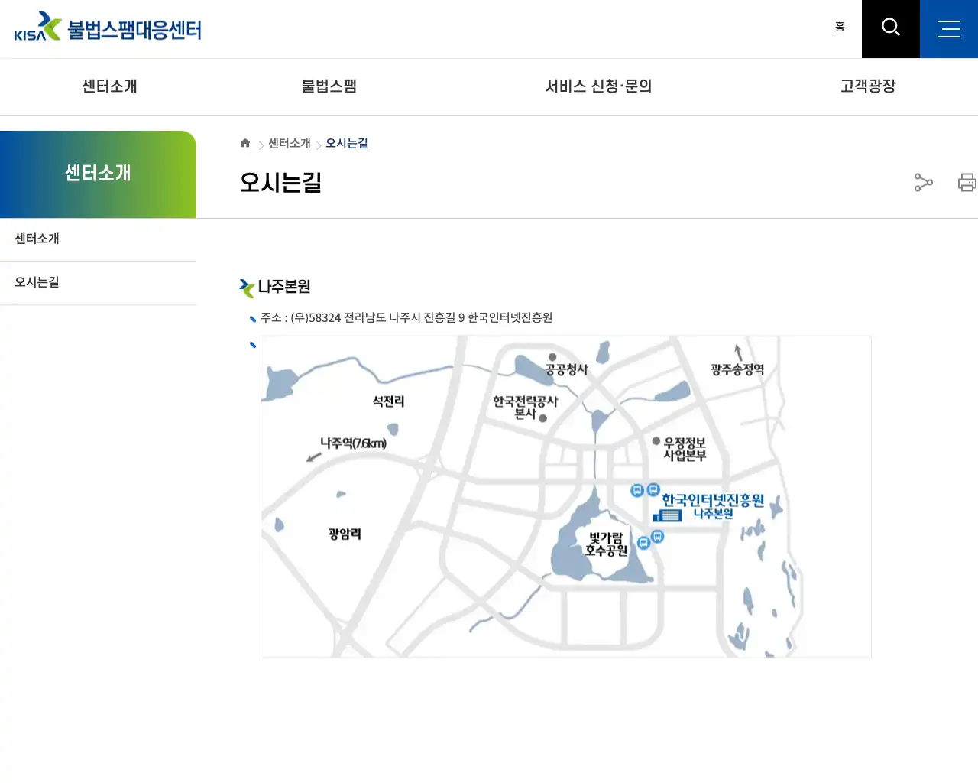
Task: Click a bus stop icon near 한국인터넷진흥원 on map
Action: [x=637, y=492]
